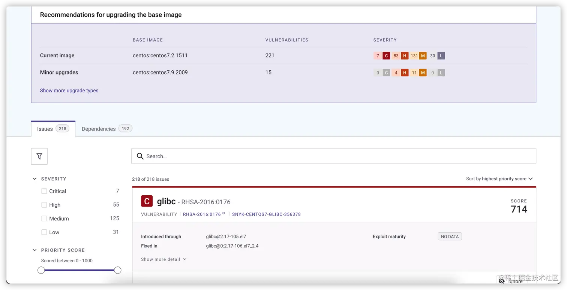Click the Minor upgrades row label
The height and width of the screenshot is (290, 567).
click(59, 72)
